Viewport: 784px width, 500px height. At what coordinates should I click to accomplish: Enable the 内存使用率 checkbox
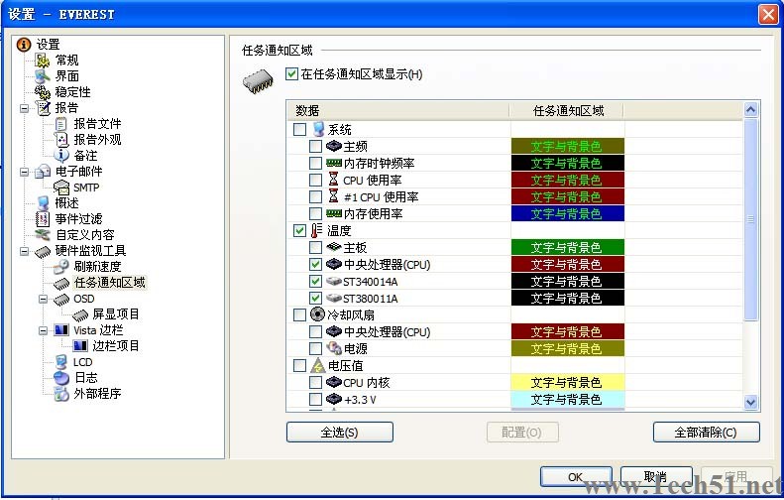pos(315,213)
